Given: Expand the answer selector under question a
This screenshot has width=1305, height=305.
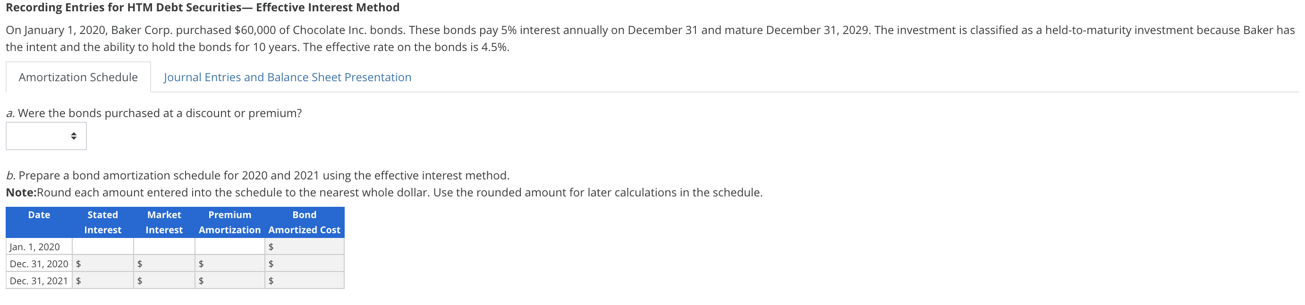Looking at the screenshot, I should [46, 136].
